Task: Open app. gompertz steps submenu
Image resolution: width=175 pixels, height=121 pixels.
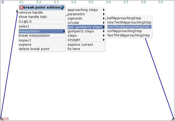Action: [x=86, y=27]
